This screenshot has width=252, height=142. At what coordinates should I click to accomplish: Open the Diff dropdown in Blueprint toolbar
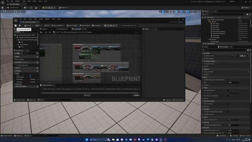(x=38, y=25)
